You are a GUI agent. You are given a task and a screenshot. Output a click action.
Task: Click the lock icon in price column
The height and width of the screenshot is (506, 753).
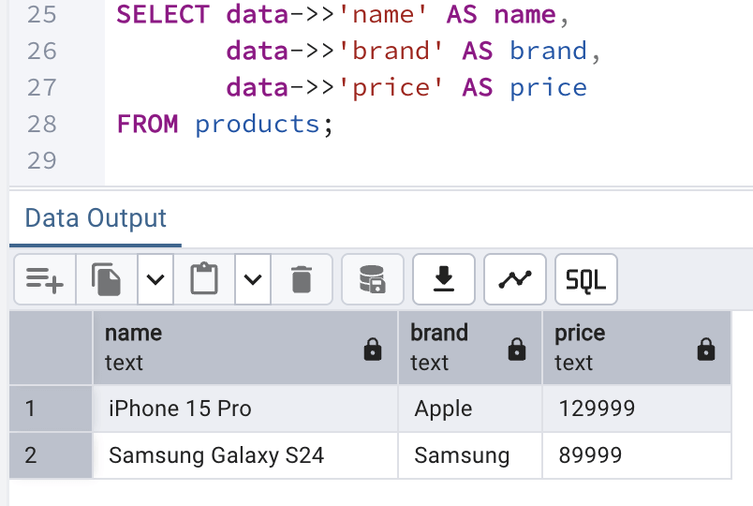pyautogui.click(x=707, y=350)
